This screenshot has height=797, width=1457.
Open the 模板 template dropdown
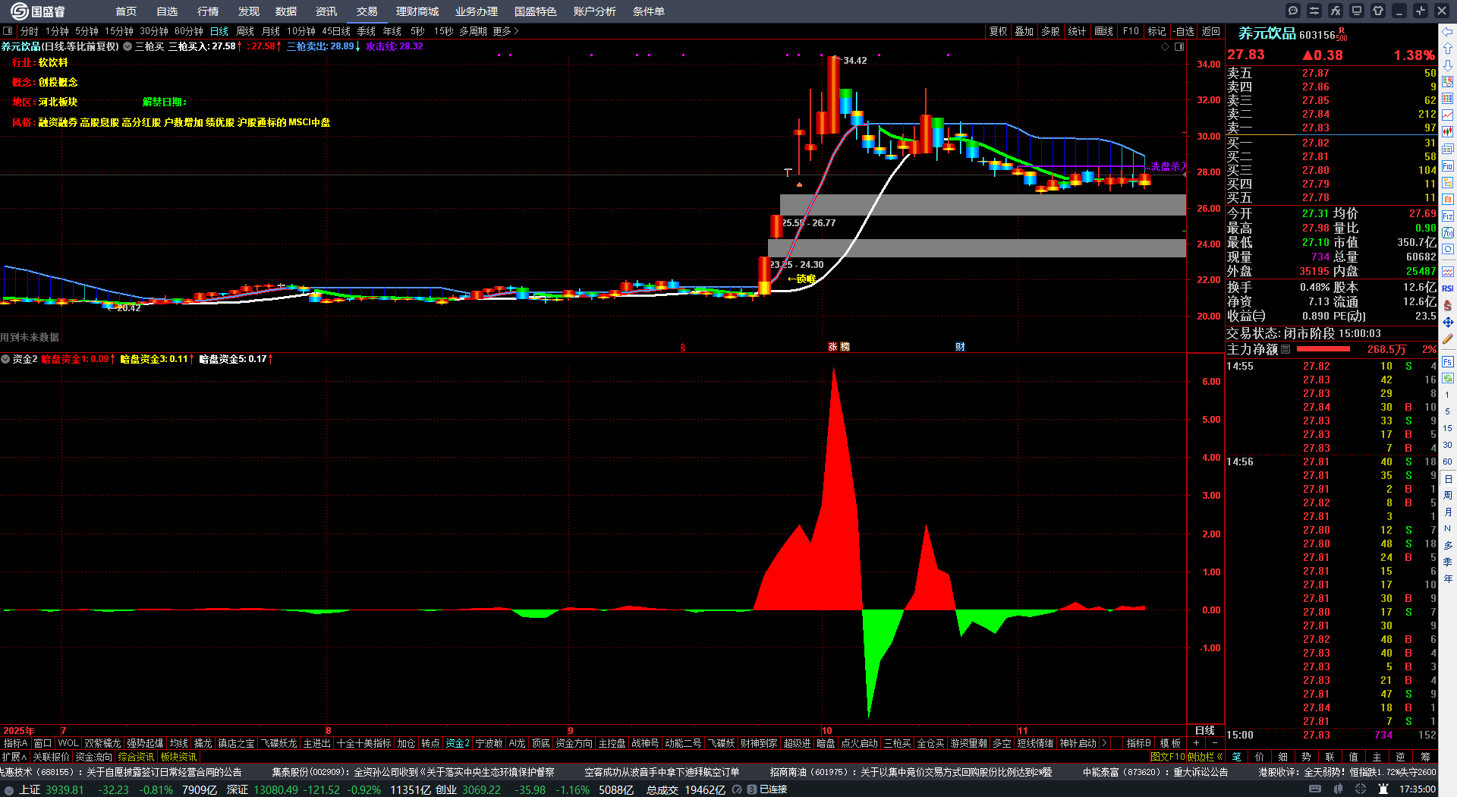1170,743
